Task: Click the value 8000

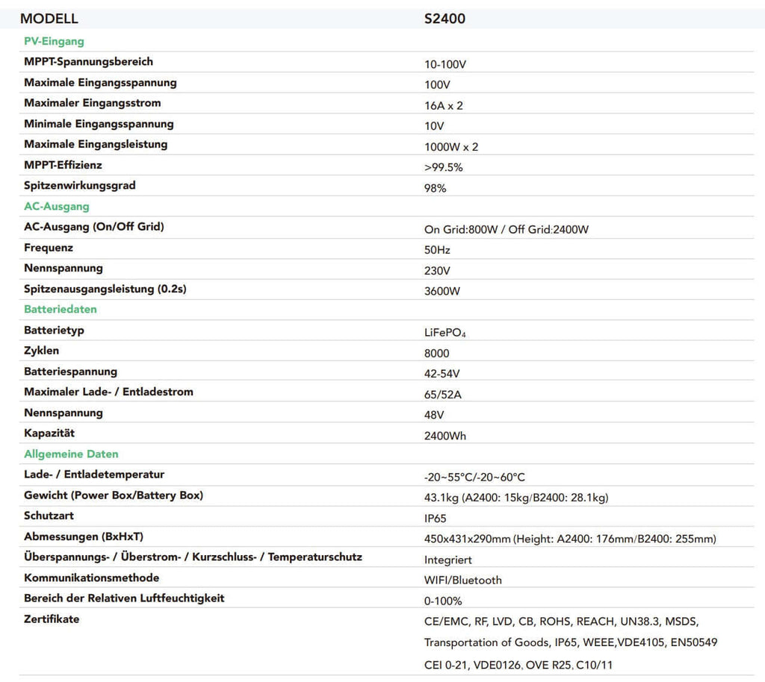Action: click(436, 353)
